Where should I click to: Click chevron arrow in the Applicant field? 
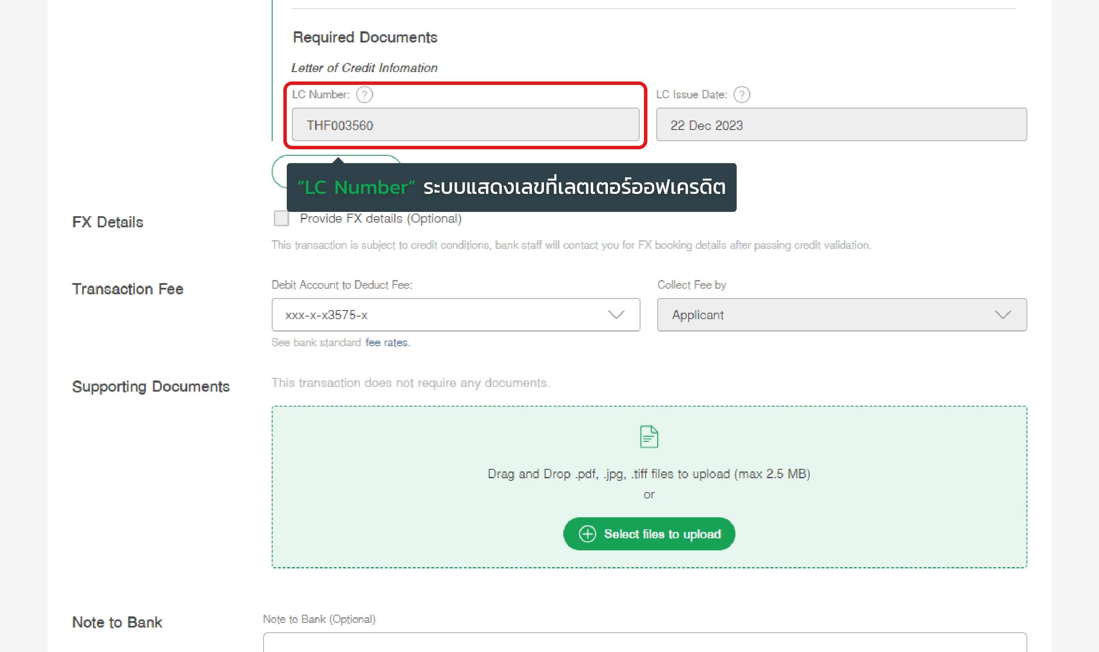pyautogui.click(x=1003, y=314)
